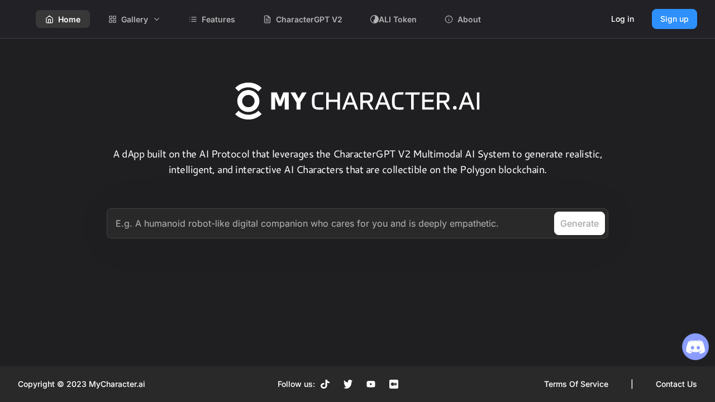
Task: Expand the Gallery dropdown chevron
Action: pyautogui.click(x=157, y=20)
